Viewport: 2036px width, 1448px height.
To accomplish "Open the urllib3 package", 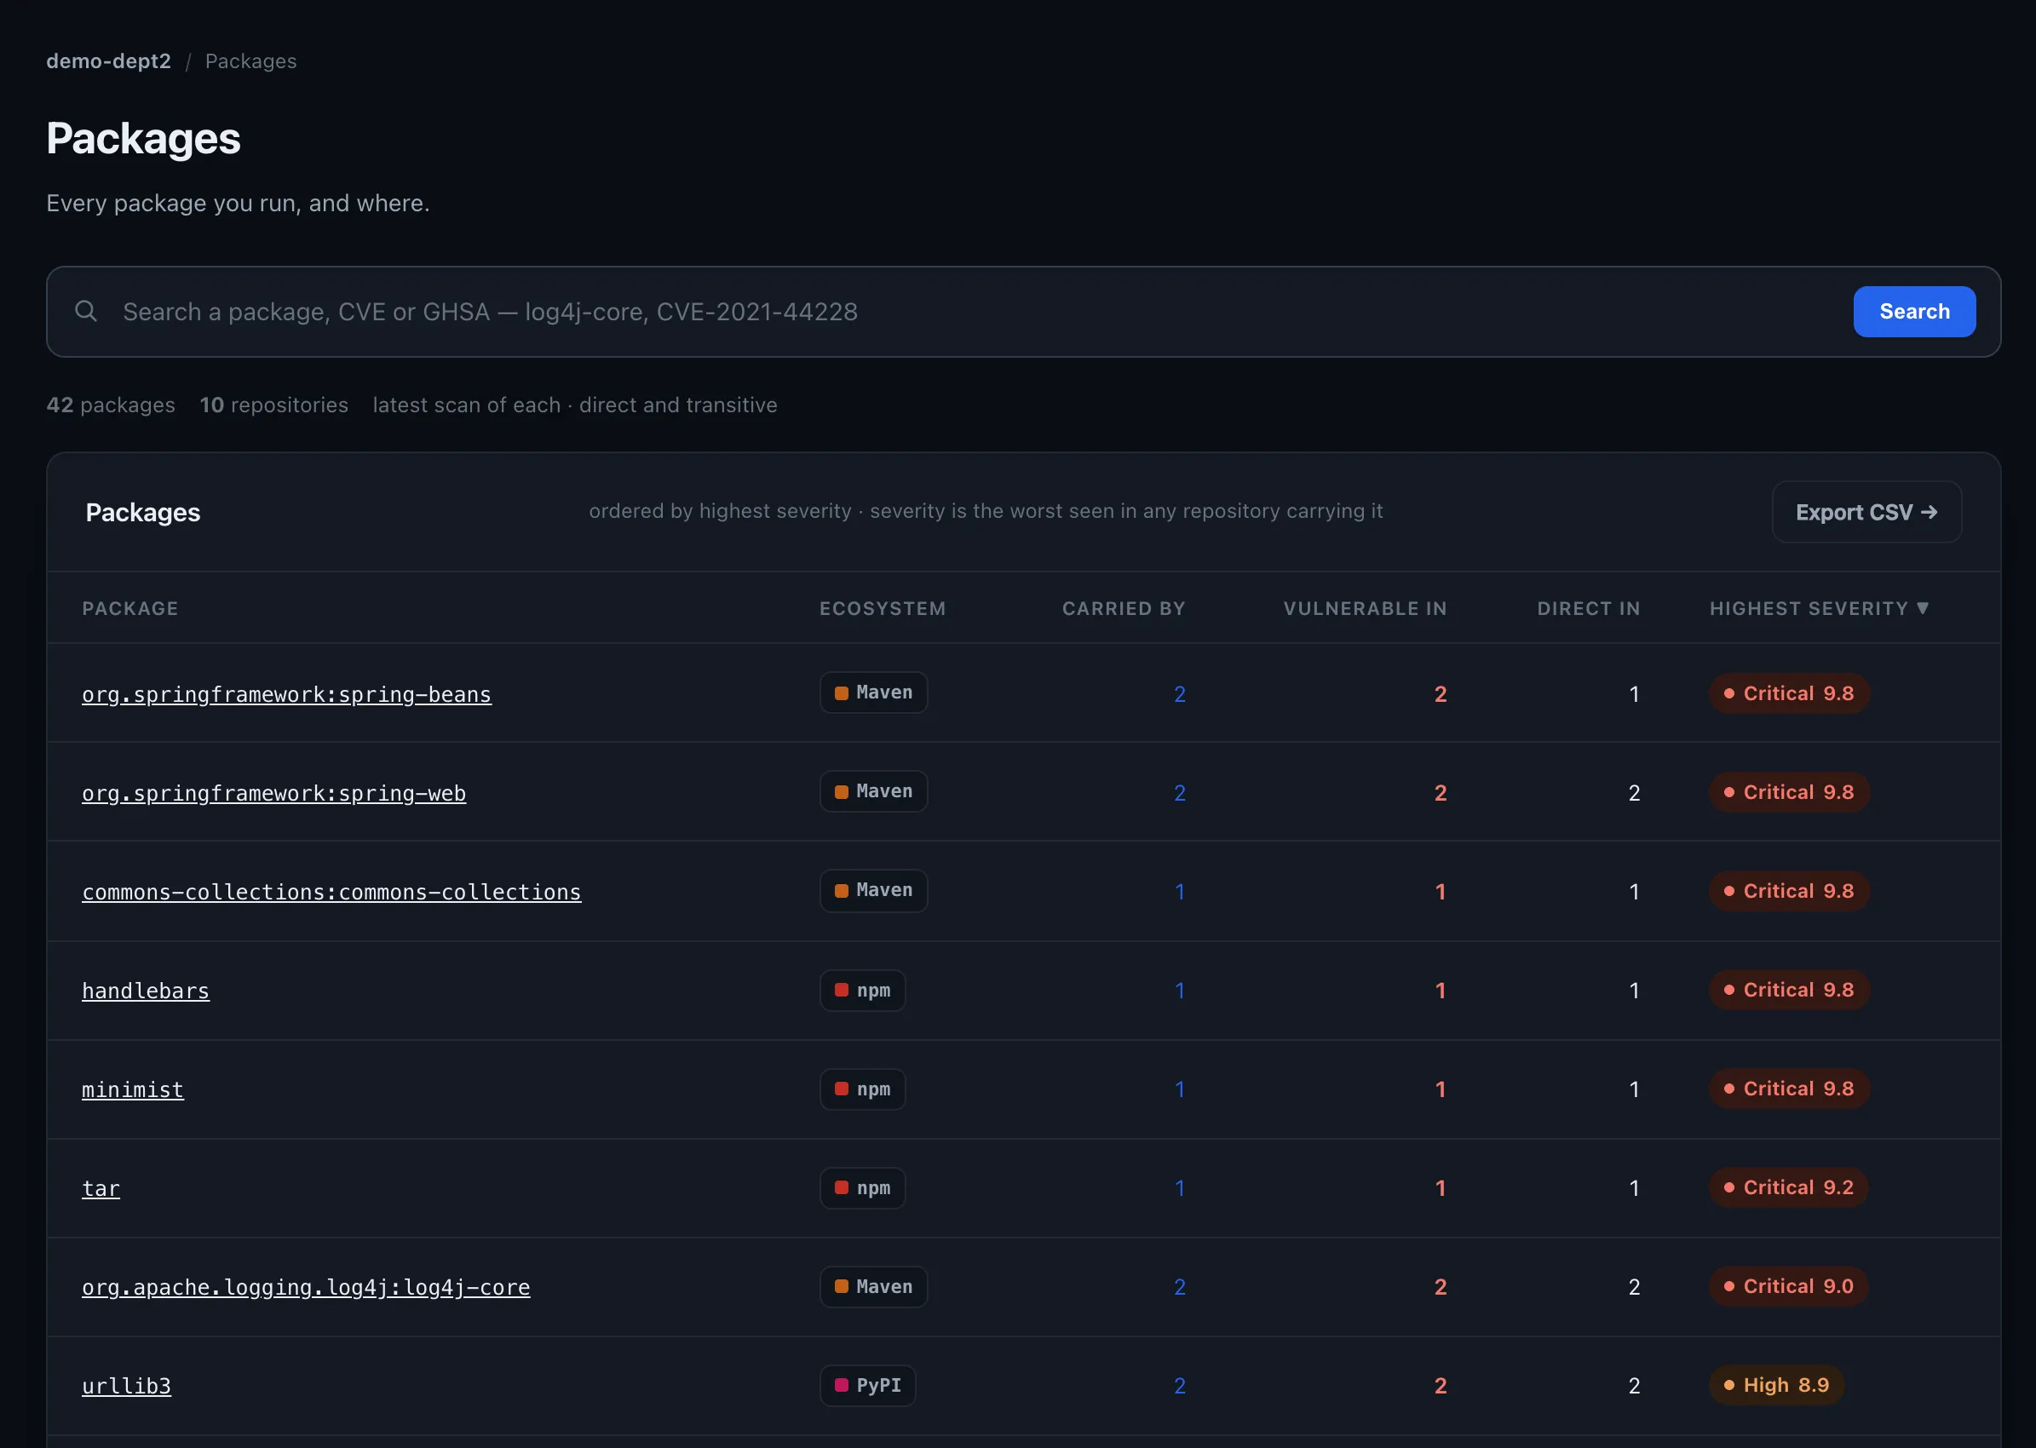I will click(x=127, y=1387).
